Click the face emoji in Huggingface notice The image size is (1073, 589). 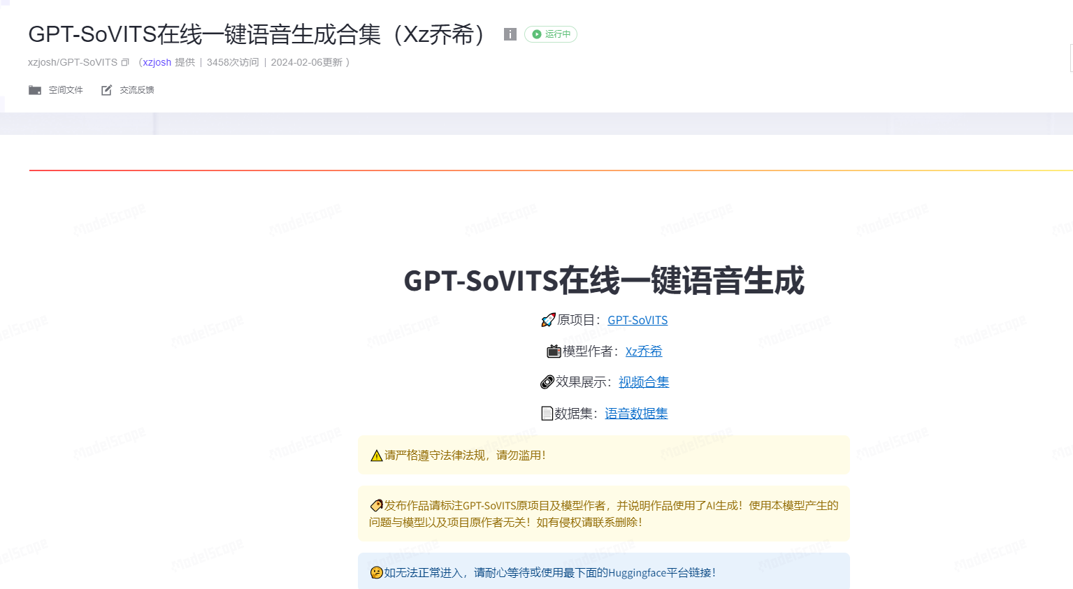(376, 573)
